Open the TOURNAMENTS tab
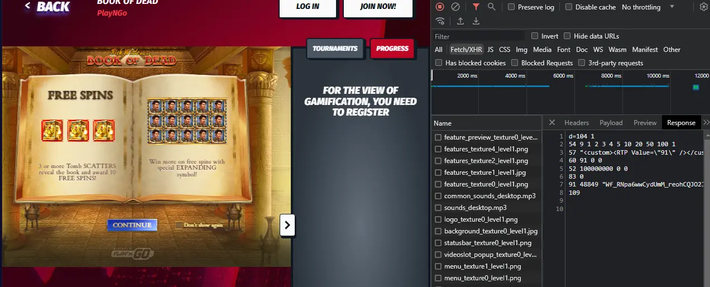Image resolution: width=710 pixels, height=287 pixels. [x=335, y=49]
